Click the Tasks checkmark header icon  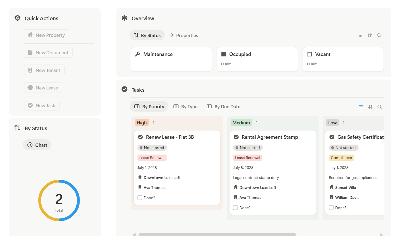[124, 89]
